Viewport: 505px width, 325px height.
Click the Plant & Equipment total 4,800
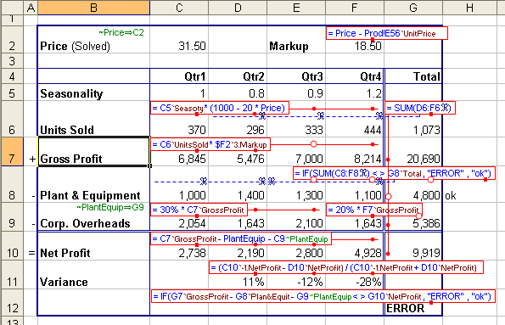point(413,195)
